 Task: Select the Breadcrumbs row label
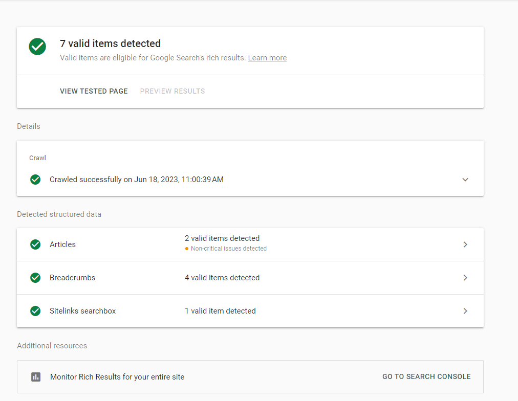(72, 278)
